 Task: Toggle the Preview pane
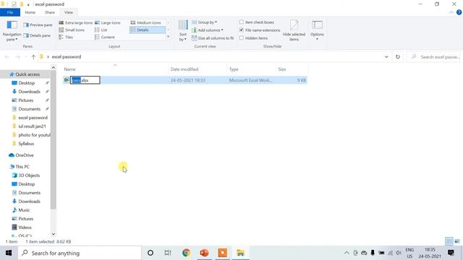click(38, 25)
